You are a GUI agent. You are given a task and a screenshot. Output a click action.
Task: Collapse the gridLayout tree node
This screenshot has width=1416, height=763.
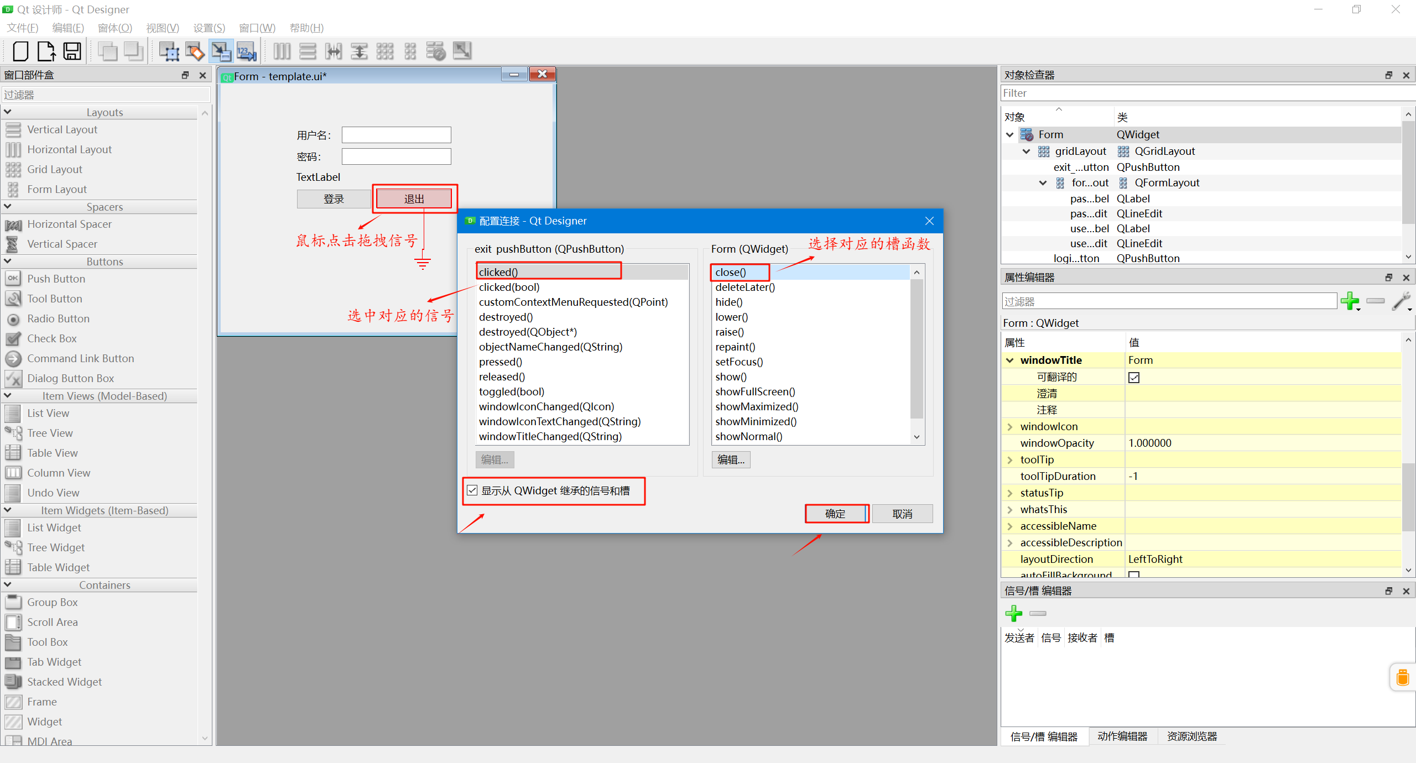tap(1026, 151)
